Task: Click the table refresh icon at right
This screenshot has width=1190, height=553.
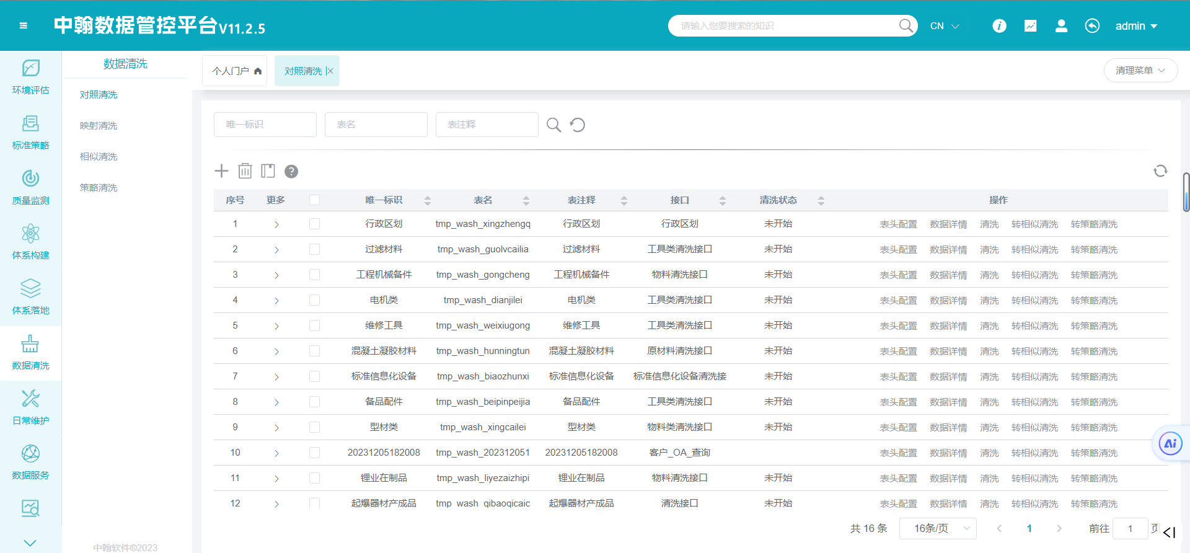Action: click(x=1160, y=170)
